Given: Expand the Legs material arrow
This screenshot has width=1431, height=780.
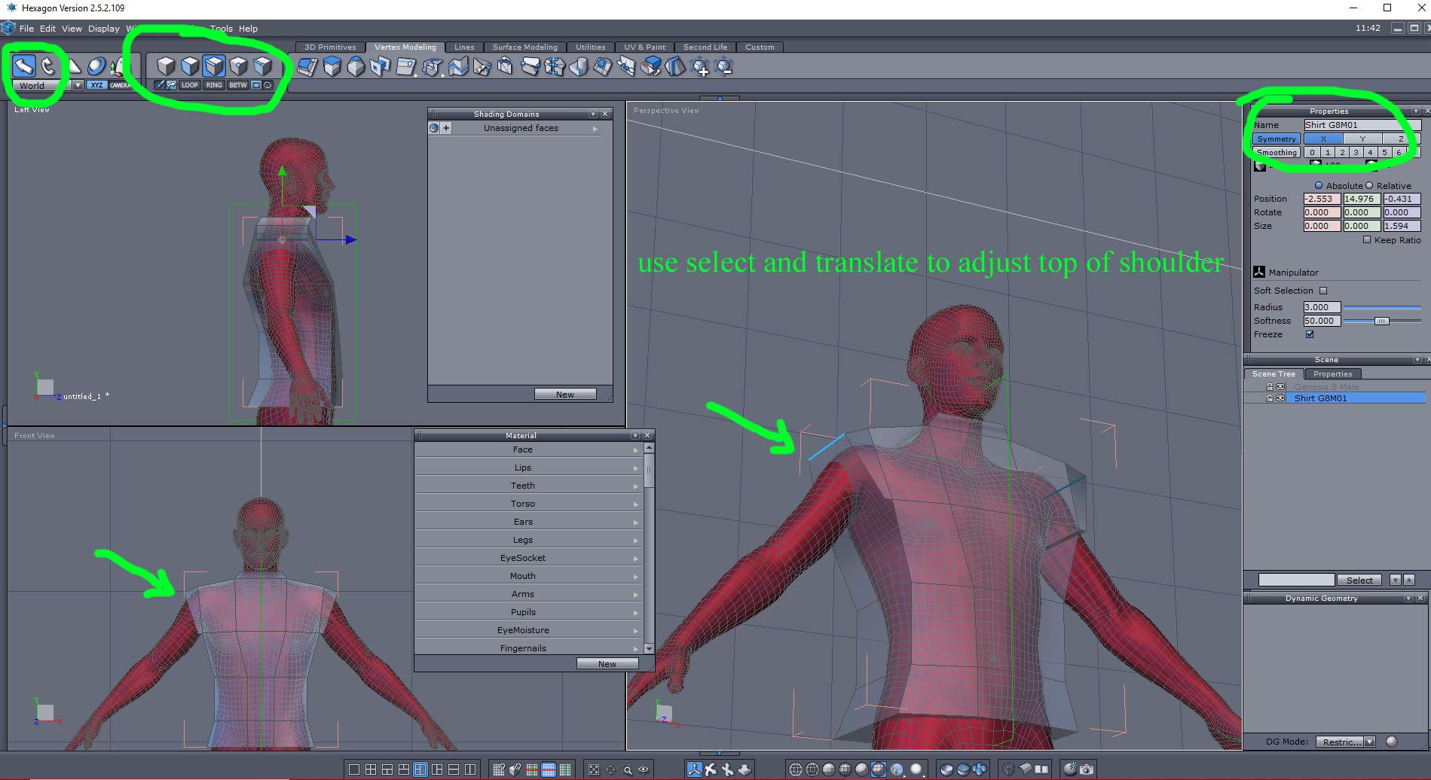Looking at the screenshot, I should (636, 541).
